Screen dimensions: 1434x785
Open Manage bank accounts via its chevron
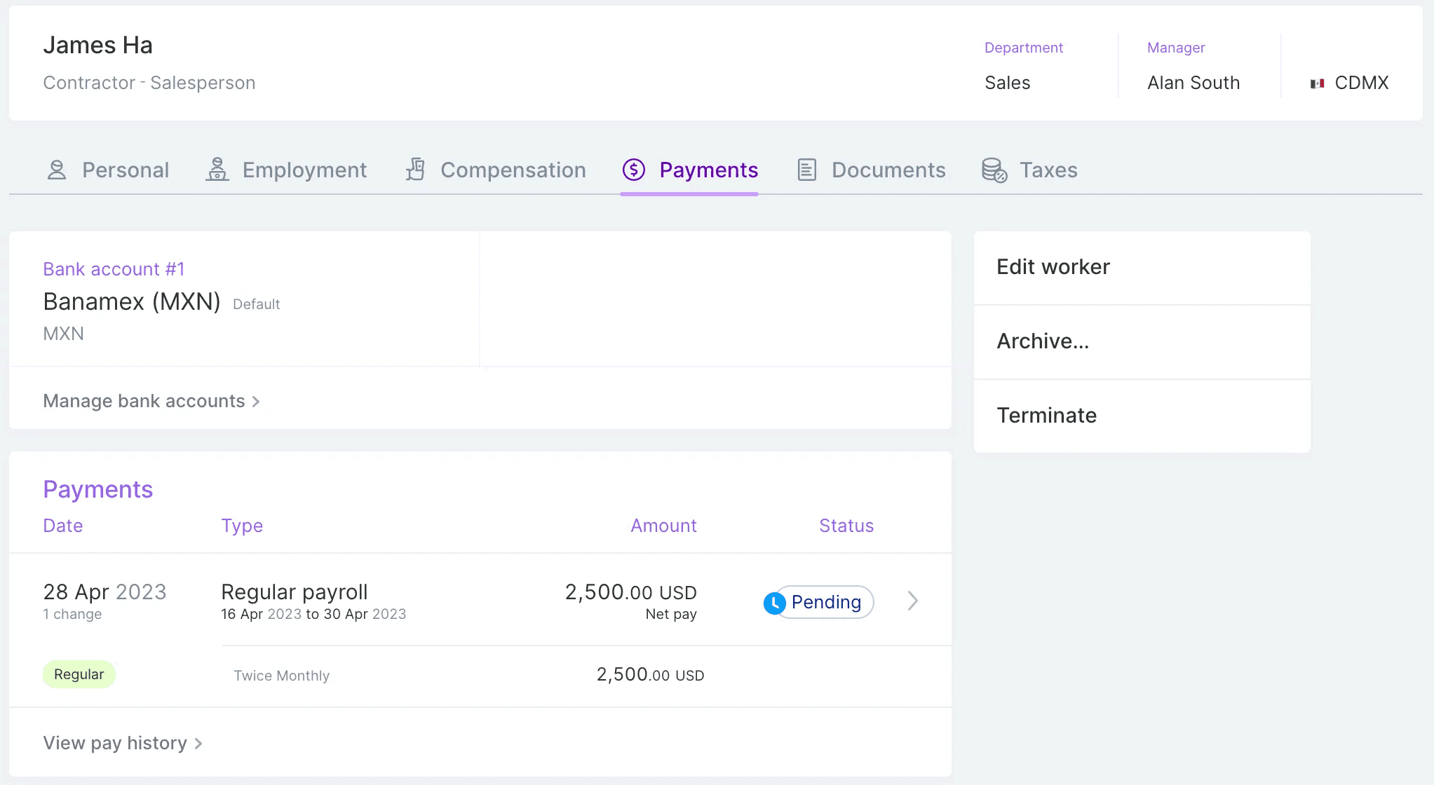point(257,401)
